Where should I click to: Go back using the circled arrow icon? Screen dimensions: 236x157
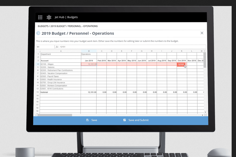38,33
